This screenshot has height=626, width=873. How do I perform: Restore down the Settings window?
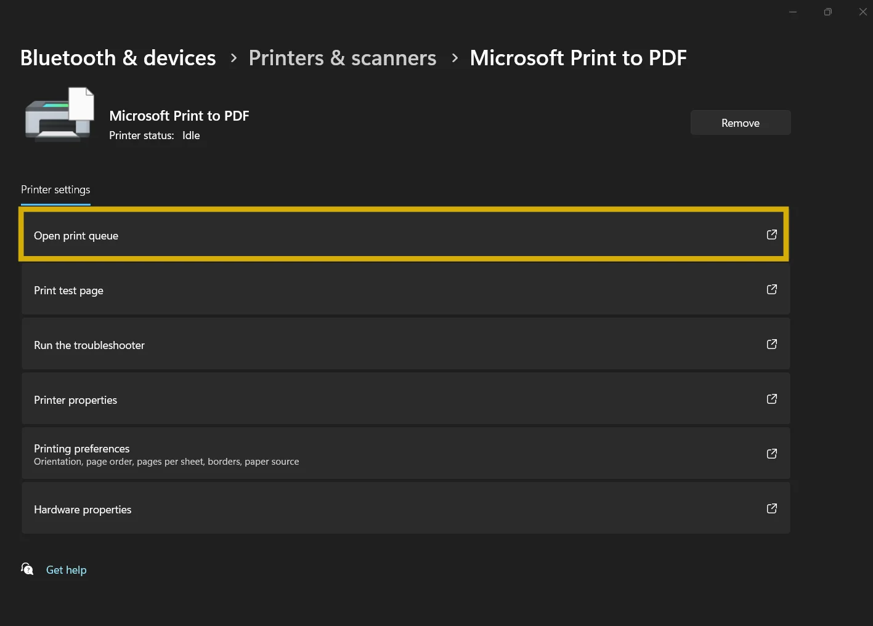(x=828, y=12)
